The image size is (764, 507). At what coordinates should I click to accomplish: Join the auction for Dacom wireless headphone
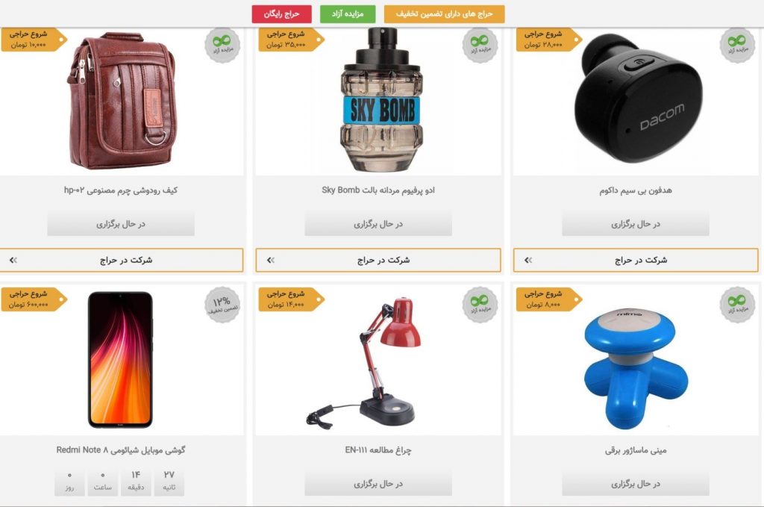(636, 260)
